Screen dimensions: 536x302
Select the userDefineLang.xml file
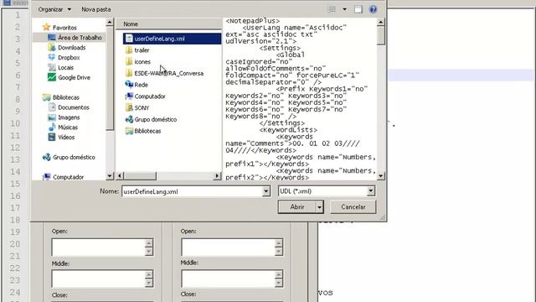coord(172,39)
